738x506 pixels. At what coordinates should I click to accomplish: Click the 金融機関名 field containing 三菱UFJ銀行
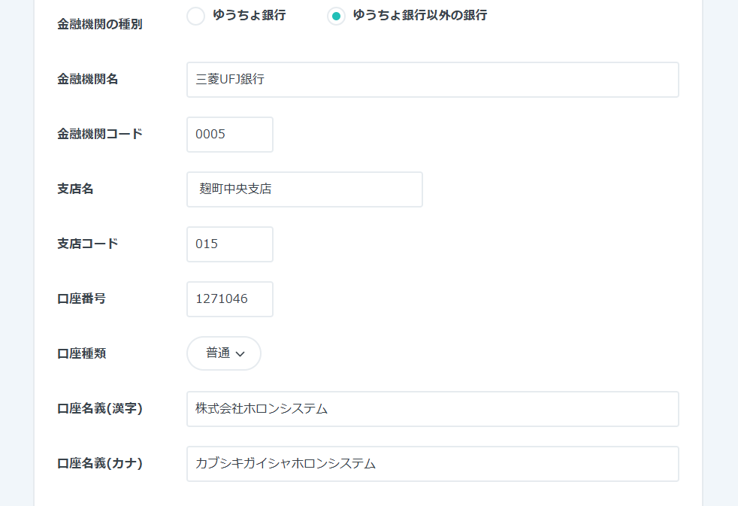pos(432,80)
